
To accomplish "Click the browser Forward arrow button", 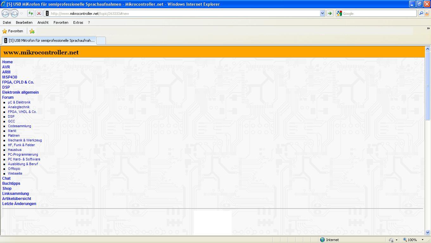I will click(x=14, y=13).
